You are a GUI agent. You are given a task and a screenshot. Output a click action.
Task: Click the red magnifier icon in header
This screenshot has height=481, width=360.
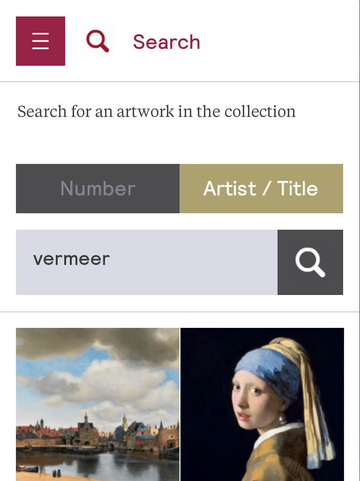point(97,41)
